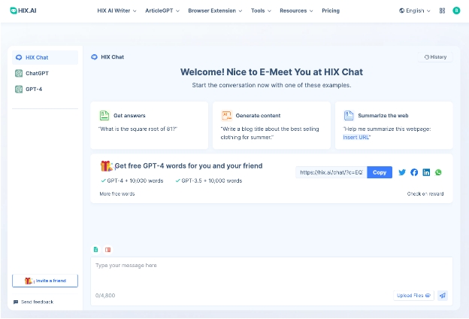
Task: Click the green document icon above the message box
Action: (x=95, y=250)
